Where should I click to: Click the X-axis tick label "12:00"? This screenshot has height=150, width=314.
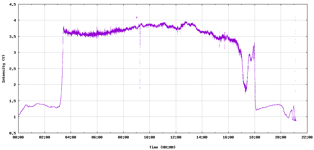176,137
